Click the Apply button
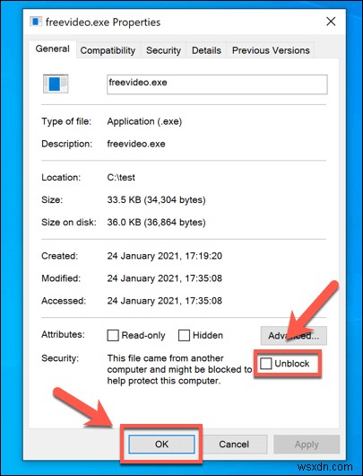Screen dimensions: 363x476 (307, 445)
